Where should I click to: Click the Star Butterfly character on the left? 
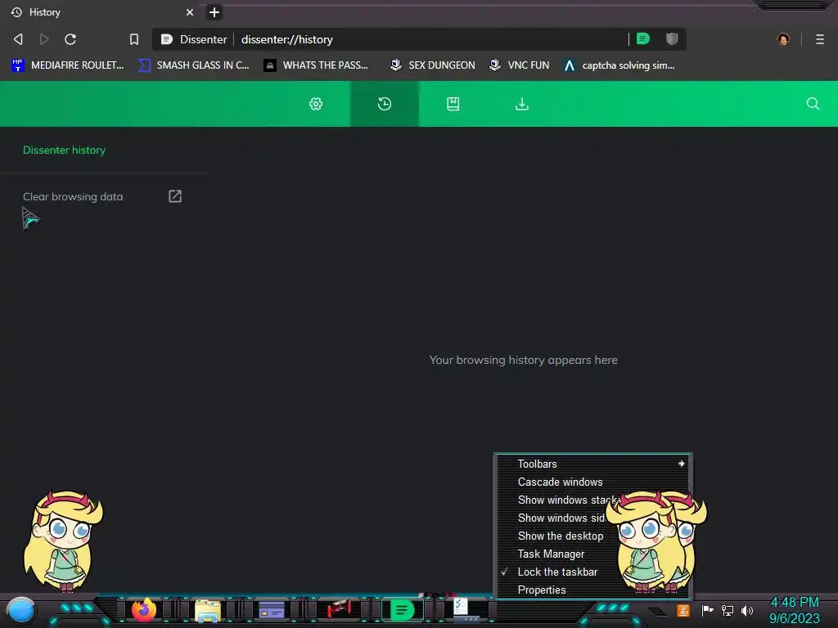[x=63, y=541]
